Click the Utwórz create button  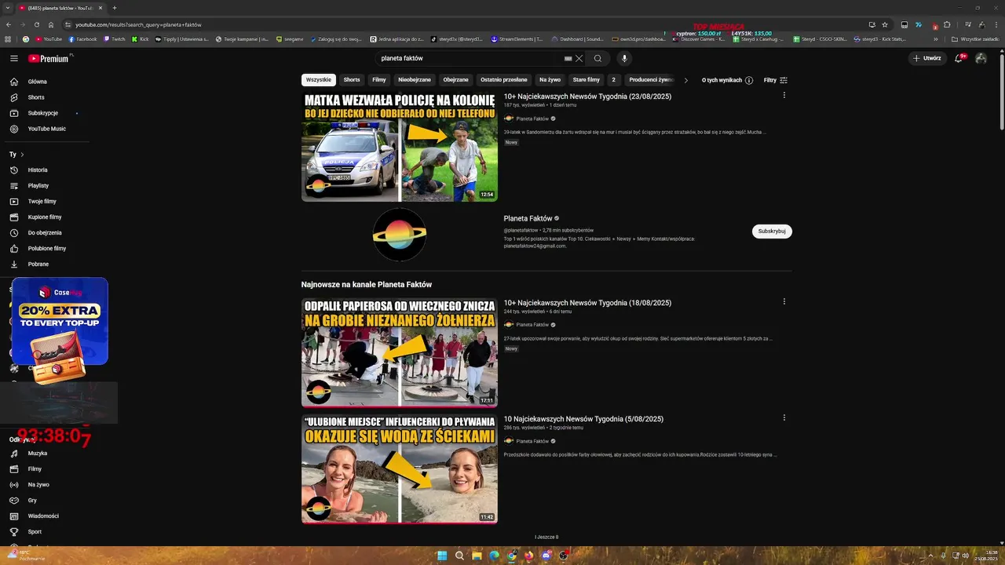click(927, 58)
